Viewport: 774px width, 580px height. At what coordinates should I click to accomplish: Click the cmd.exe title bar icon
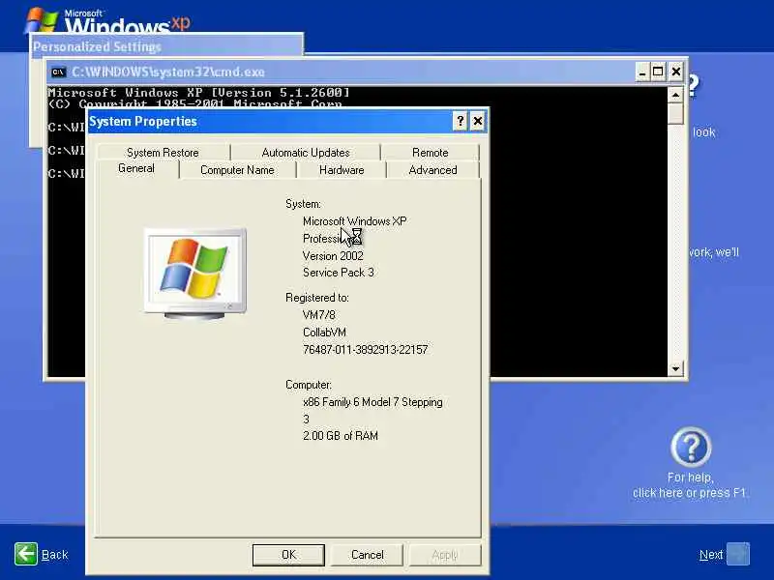(58, 72)
